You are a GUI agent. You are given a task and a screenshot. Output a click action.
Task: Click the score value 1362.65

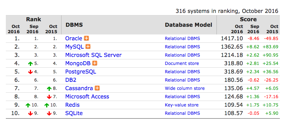pos(232,47)
